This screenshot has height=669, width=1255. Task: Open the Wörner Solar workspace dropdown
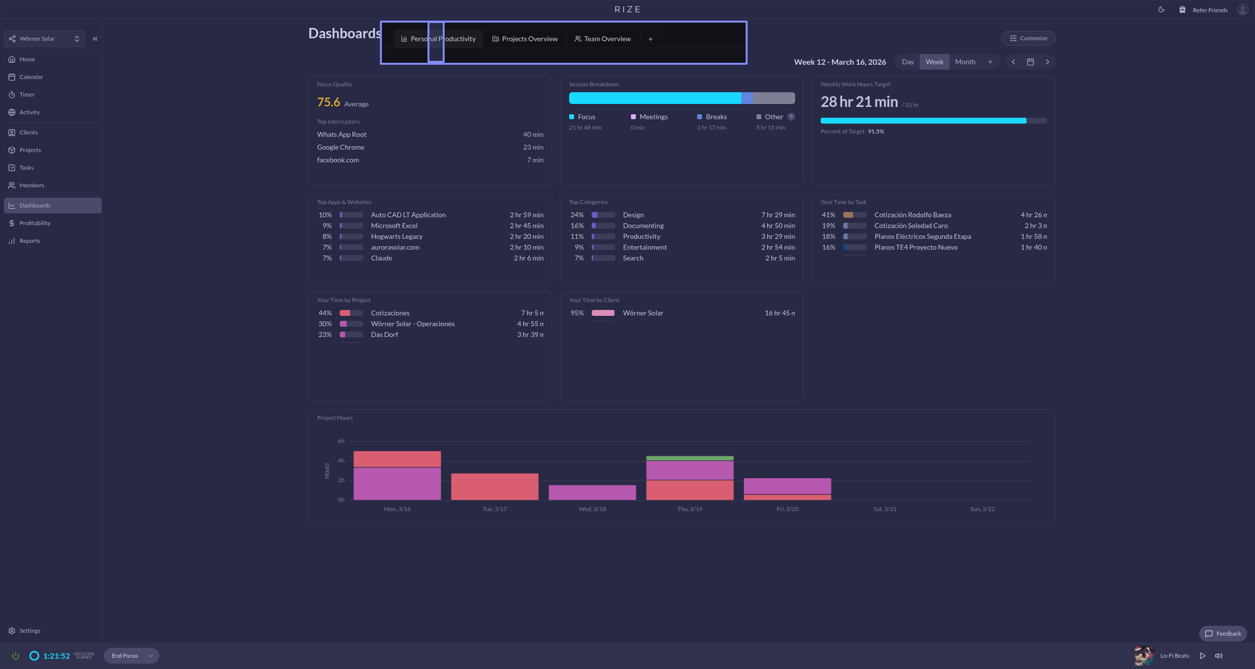(x=44, y=39)
